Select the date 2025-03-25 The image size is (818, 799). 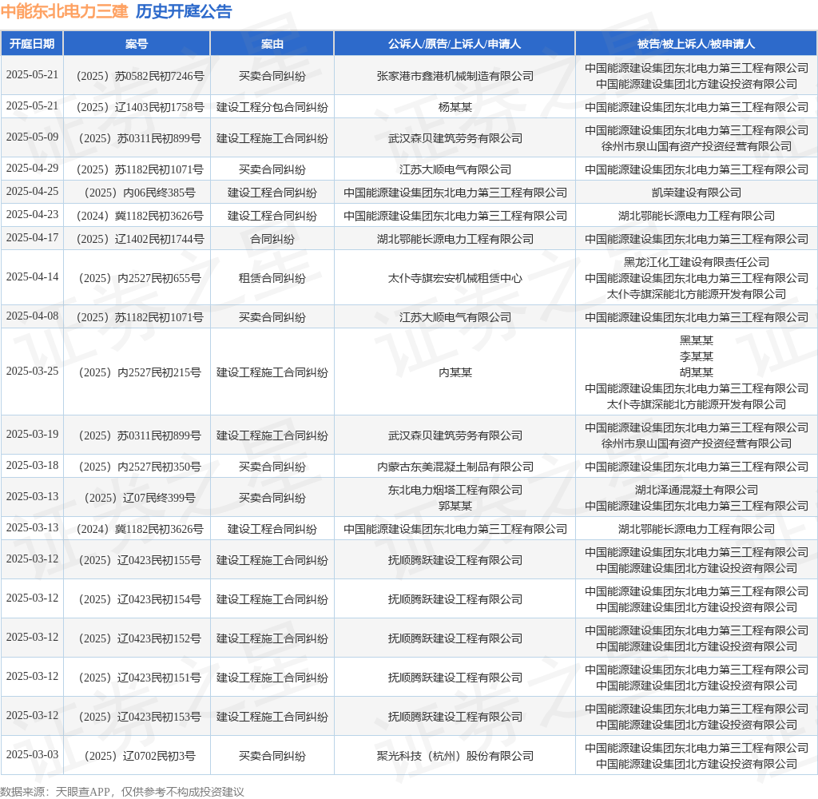[x=32, y=371]
